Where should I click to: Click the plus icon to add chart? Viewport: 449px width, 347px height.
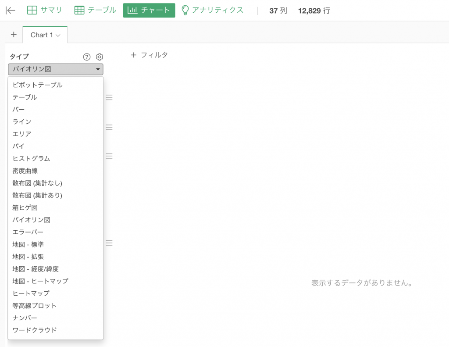coord(14,35)
